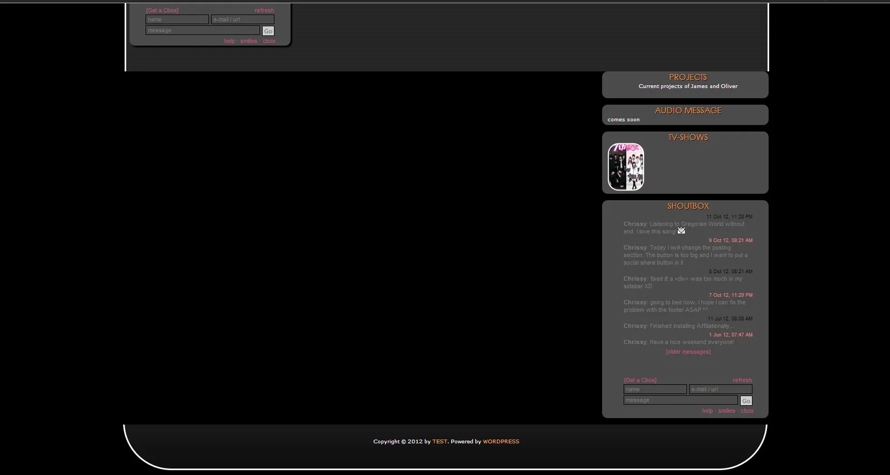Open the smilies link in the upper Cbox form
Viewport: 890px width, 475px height.
point(248,41)
